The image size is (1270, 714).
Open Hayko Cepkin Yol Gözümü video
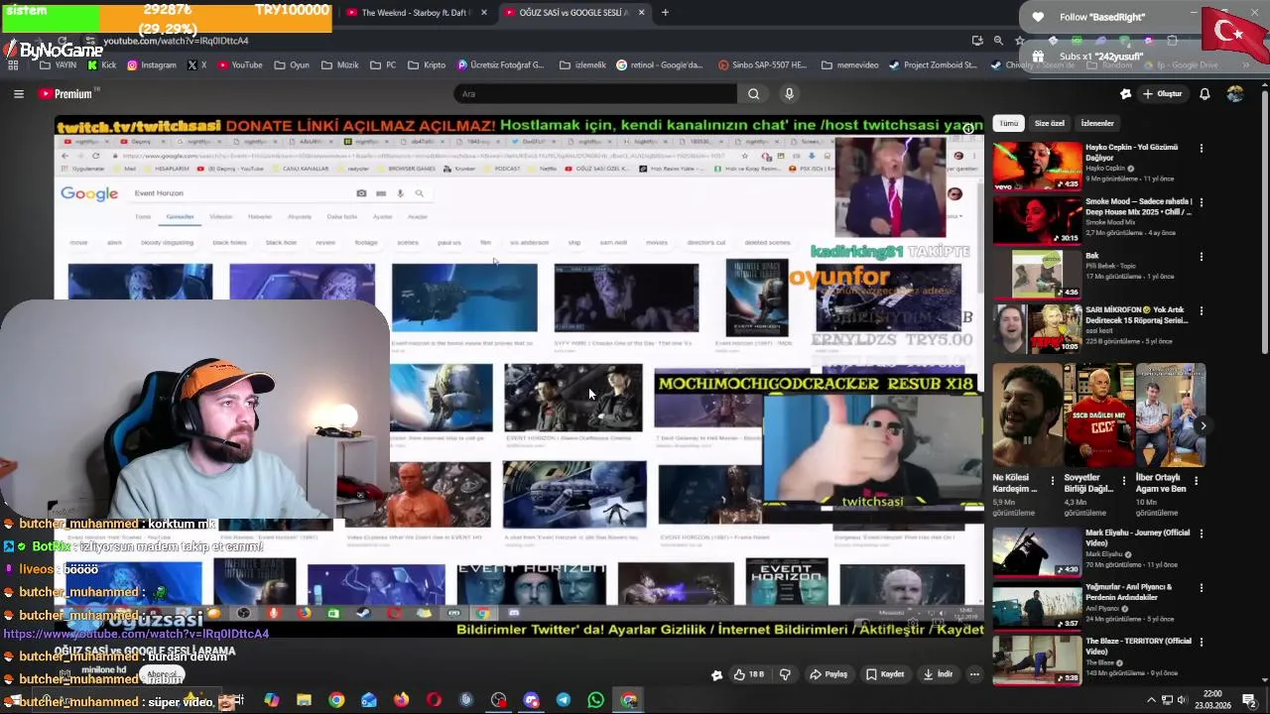click(x=1131, y=152)
